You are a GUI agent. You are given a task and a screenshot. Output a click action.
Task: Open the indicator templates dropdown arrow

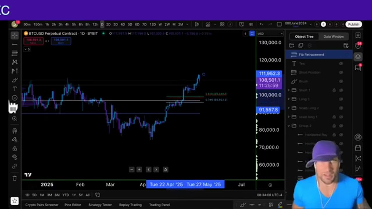coord(215,24)
